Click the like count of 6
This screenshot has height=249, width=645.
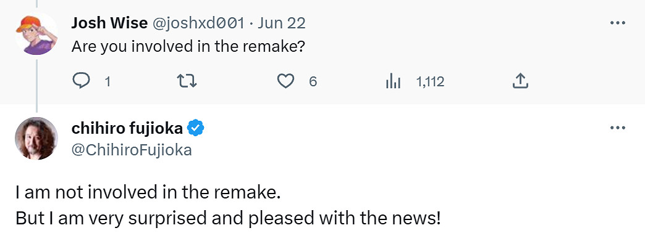coord(313,81)
